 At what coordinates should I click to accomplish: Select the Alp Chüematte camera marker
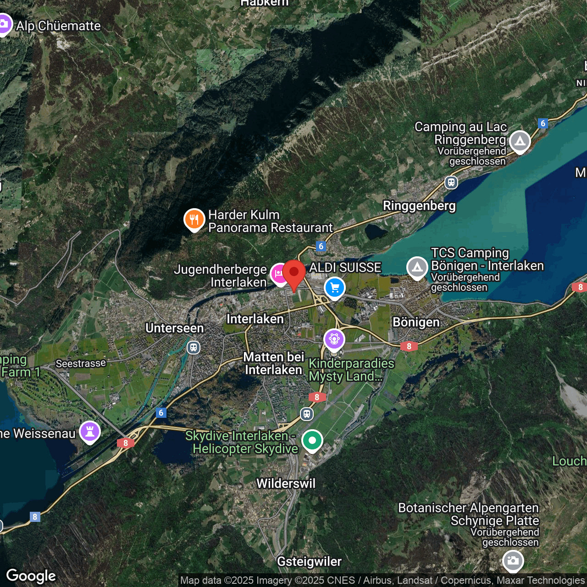point(5,24)
